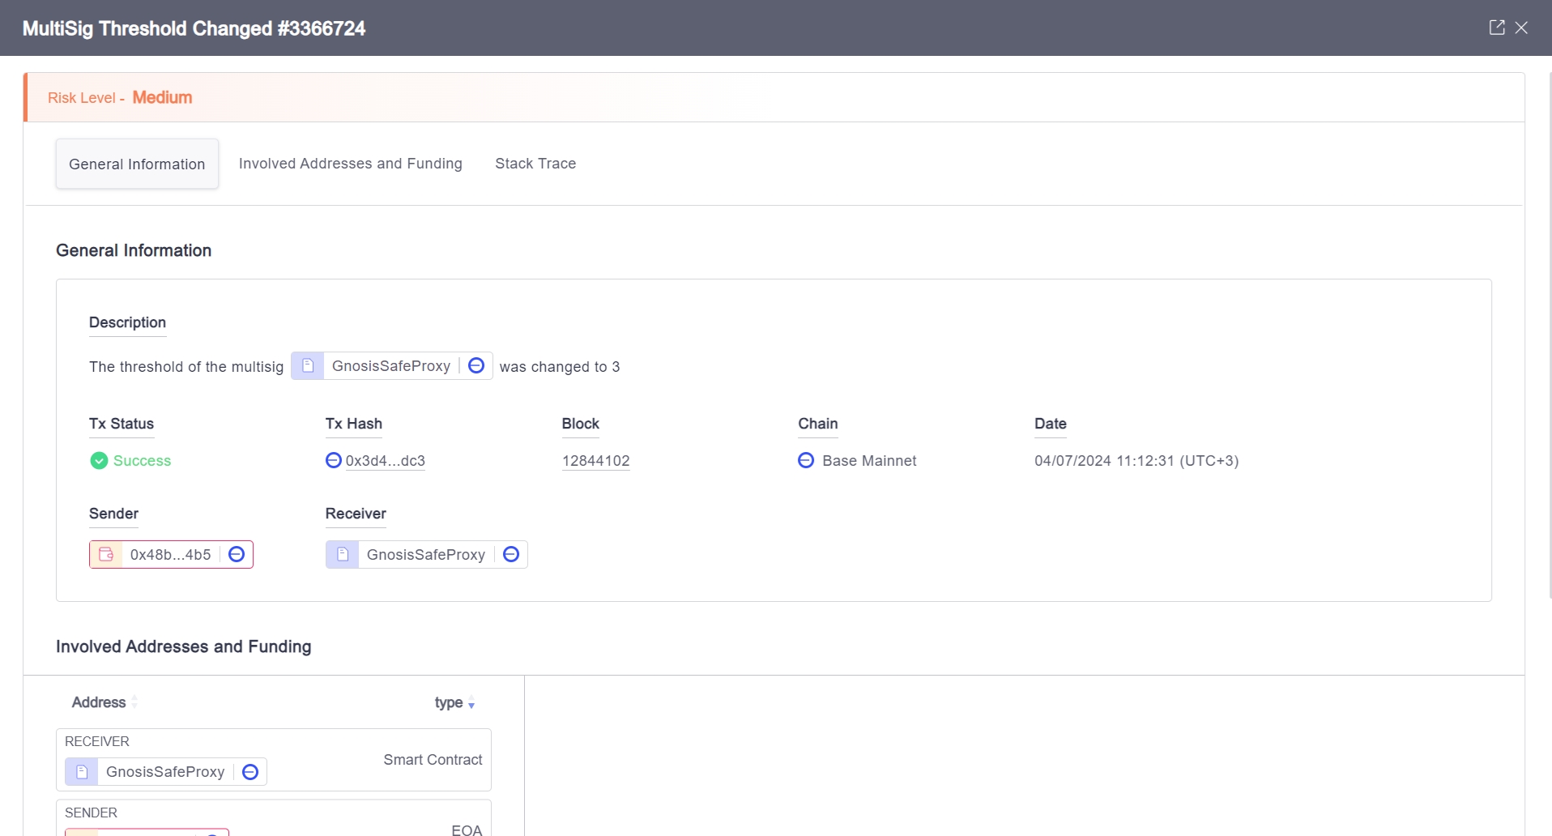The width and height of the screenshot is (1552, 836).
Task: Open block 12844102 link
Action: (x=595, y=461)
